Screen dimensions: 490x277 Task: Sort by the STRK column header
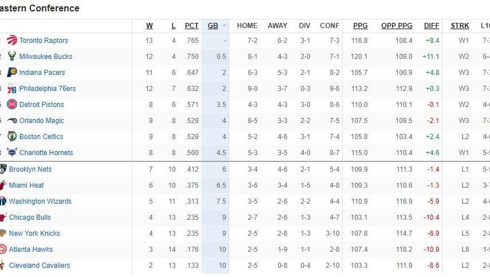460,26
